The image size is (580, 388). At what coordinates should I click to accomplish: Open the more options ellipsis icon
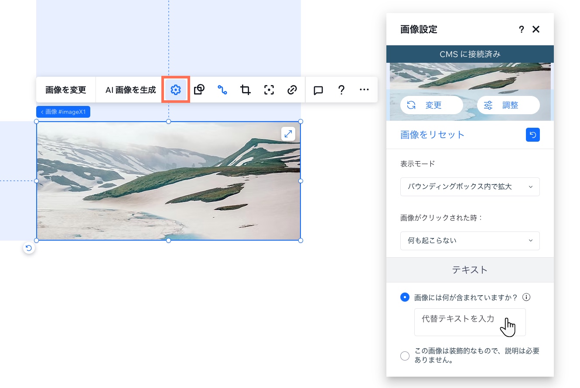pos(364,89)
